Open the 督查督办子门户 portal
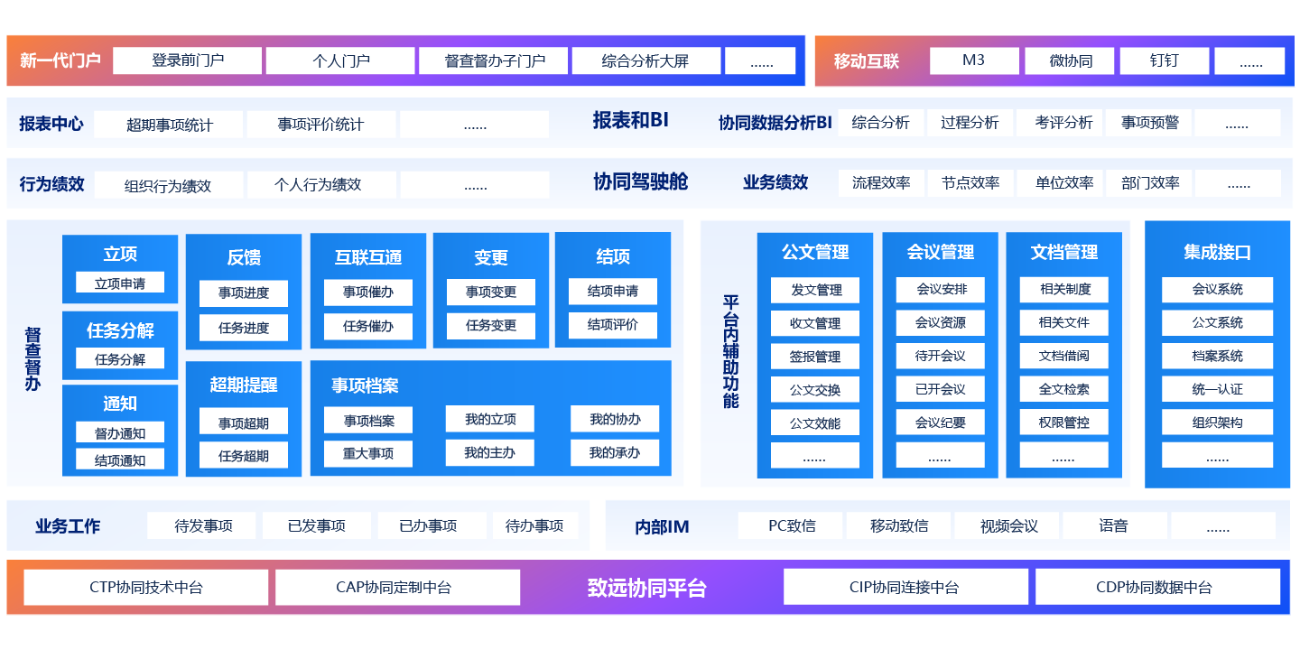 tap(492, 60)
